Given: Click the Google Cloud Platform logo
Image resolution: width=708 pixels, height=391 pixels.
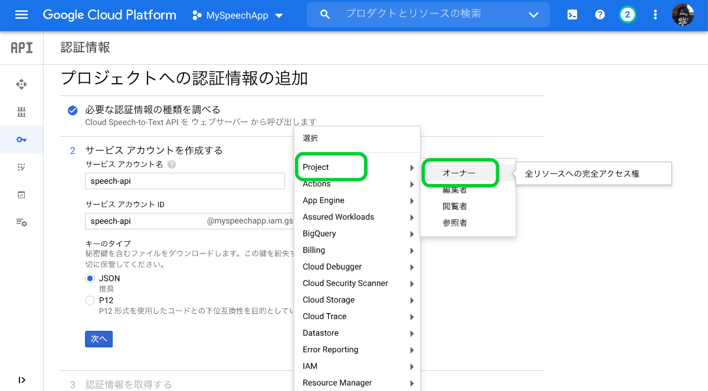Looking at the screenshot, I should [x=109, y=15].
